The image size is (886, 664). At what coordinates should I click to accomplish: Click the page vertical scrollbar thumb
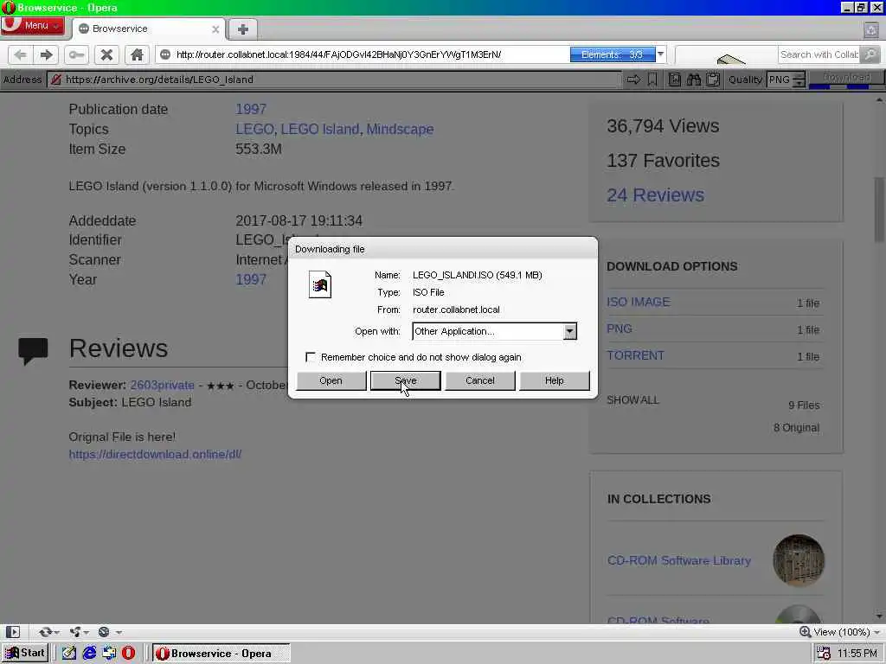(879, 209)
